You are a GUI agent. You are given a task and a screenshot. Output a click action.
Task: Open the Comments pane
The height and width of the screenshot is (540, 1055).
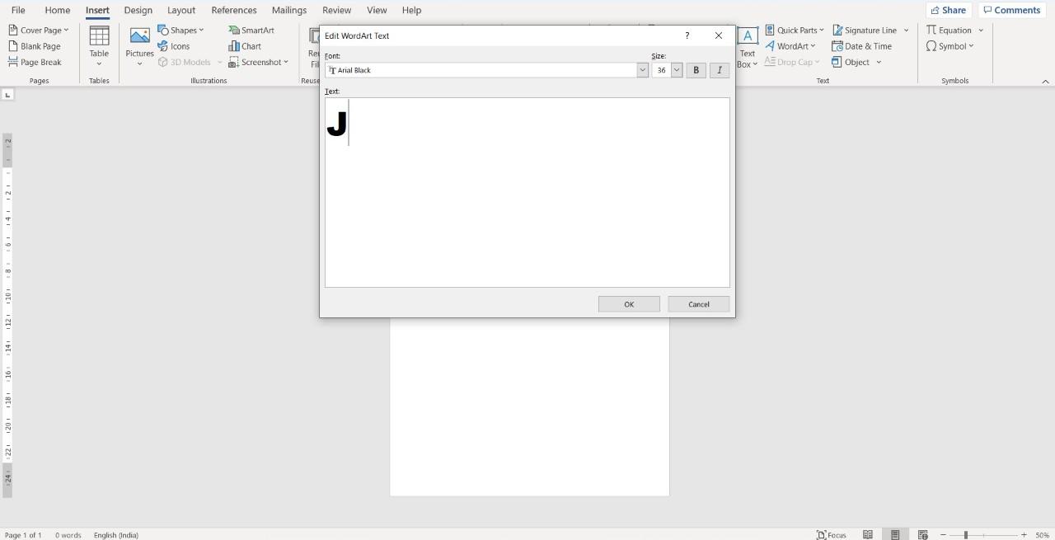pos(1012,10)
